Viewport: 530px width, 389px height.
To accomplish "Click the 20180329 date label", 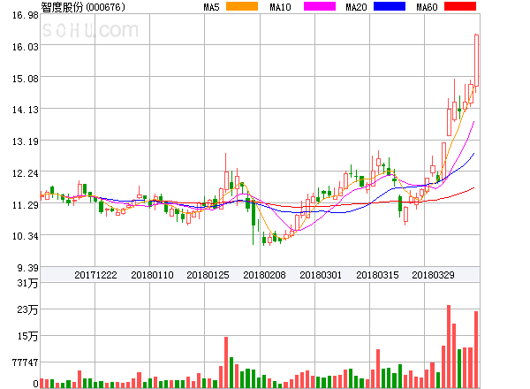I will [x=433, y=275].
